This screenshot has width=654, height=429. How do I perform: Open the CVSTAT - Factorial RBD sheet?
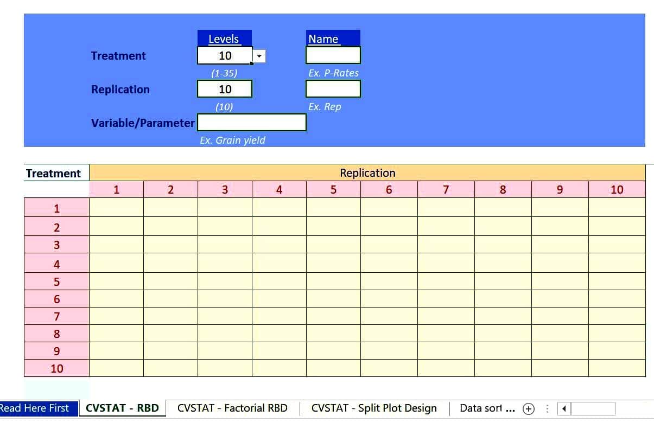[233, 408]
